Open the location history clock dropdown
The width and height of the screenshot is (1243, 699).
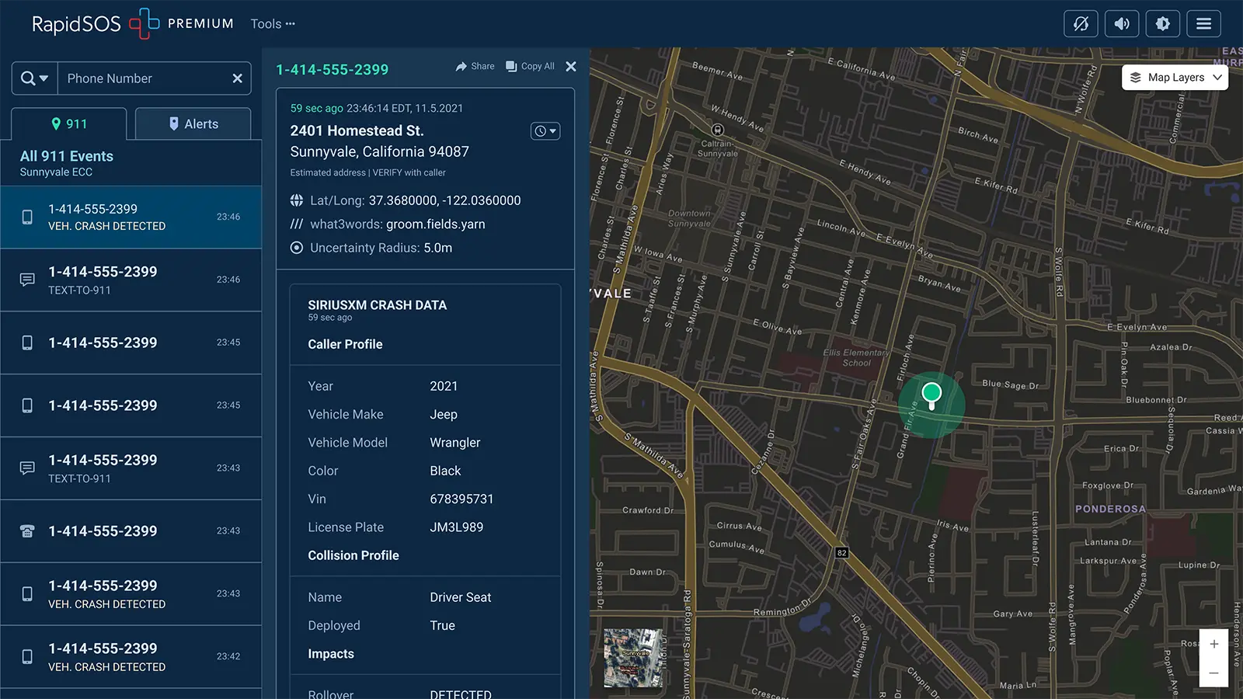(x=545, y=131)
